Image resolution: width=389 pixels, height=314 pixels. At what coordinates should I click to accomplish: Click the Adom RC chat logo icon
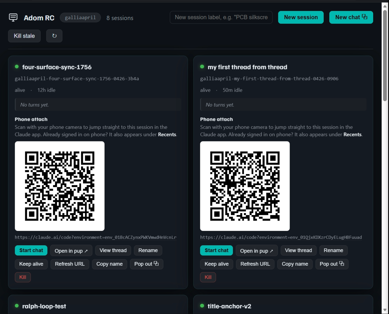[13, 18]
